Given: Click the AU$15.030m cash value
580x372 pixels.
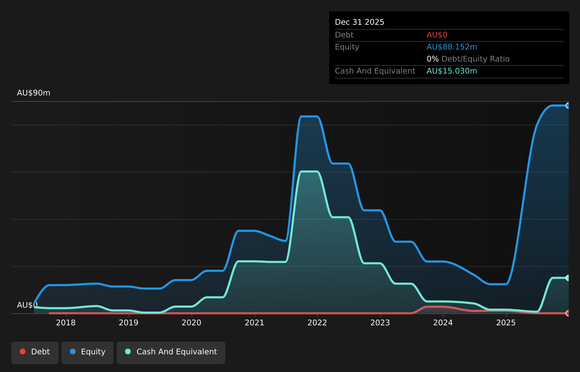Looking at the screenshot, I should [452, 71].
